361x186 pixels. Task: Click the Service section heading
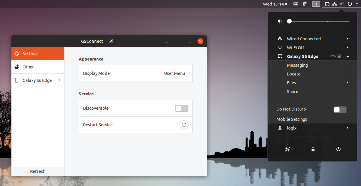(x=86, y=94)
